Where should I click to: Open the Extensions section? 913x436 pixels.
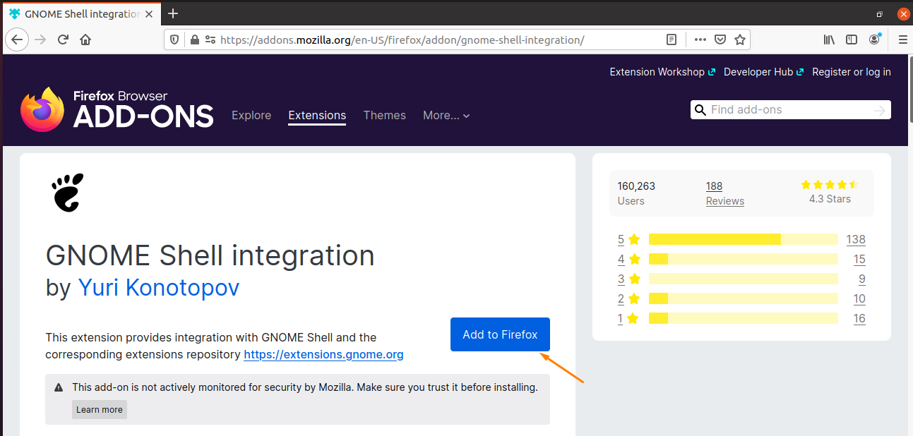pyautogui.click(x=317, y=115)
